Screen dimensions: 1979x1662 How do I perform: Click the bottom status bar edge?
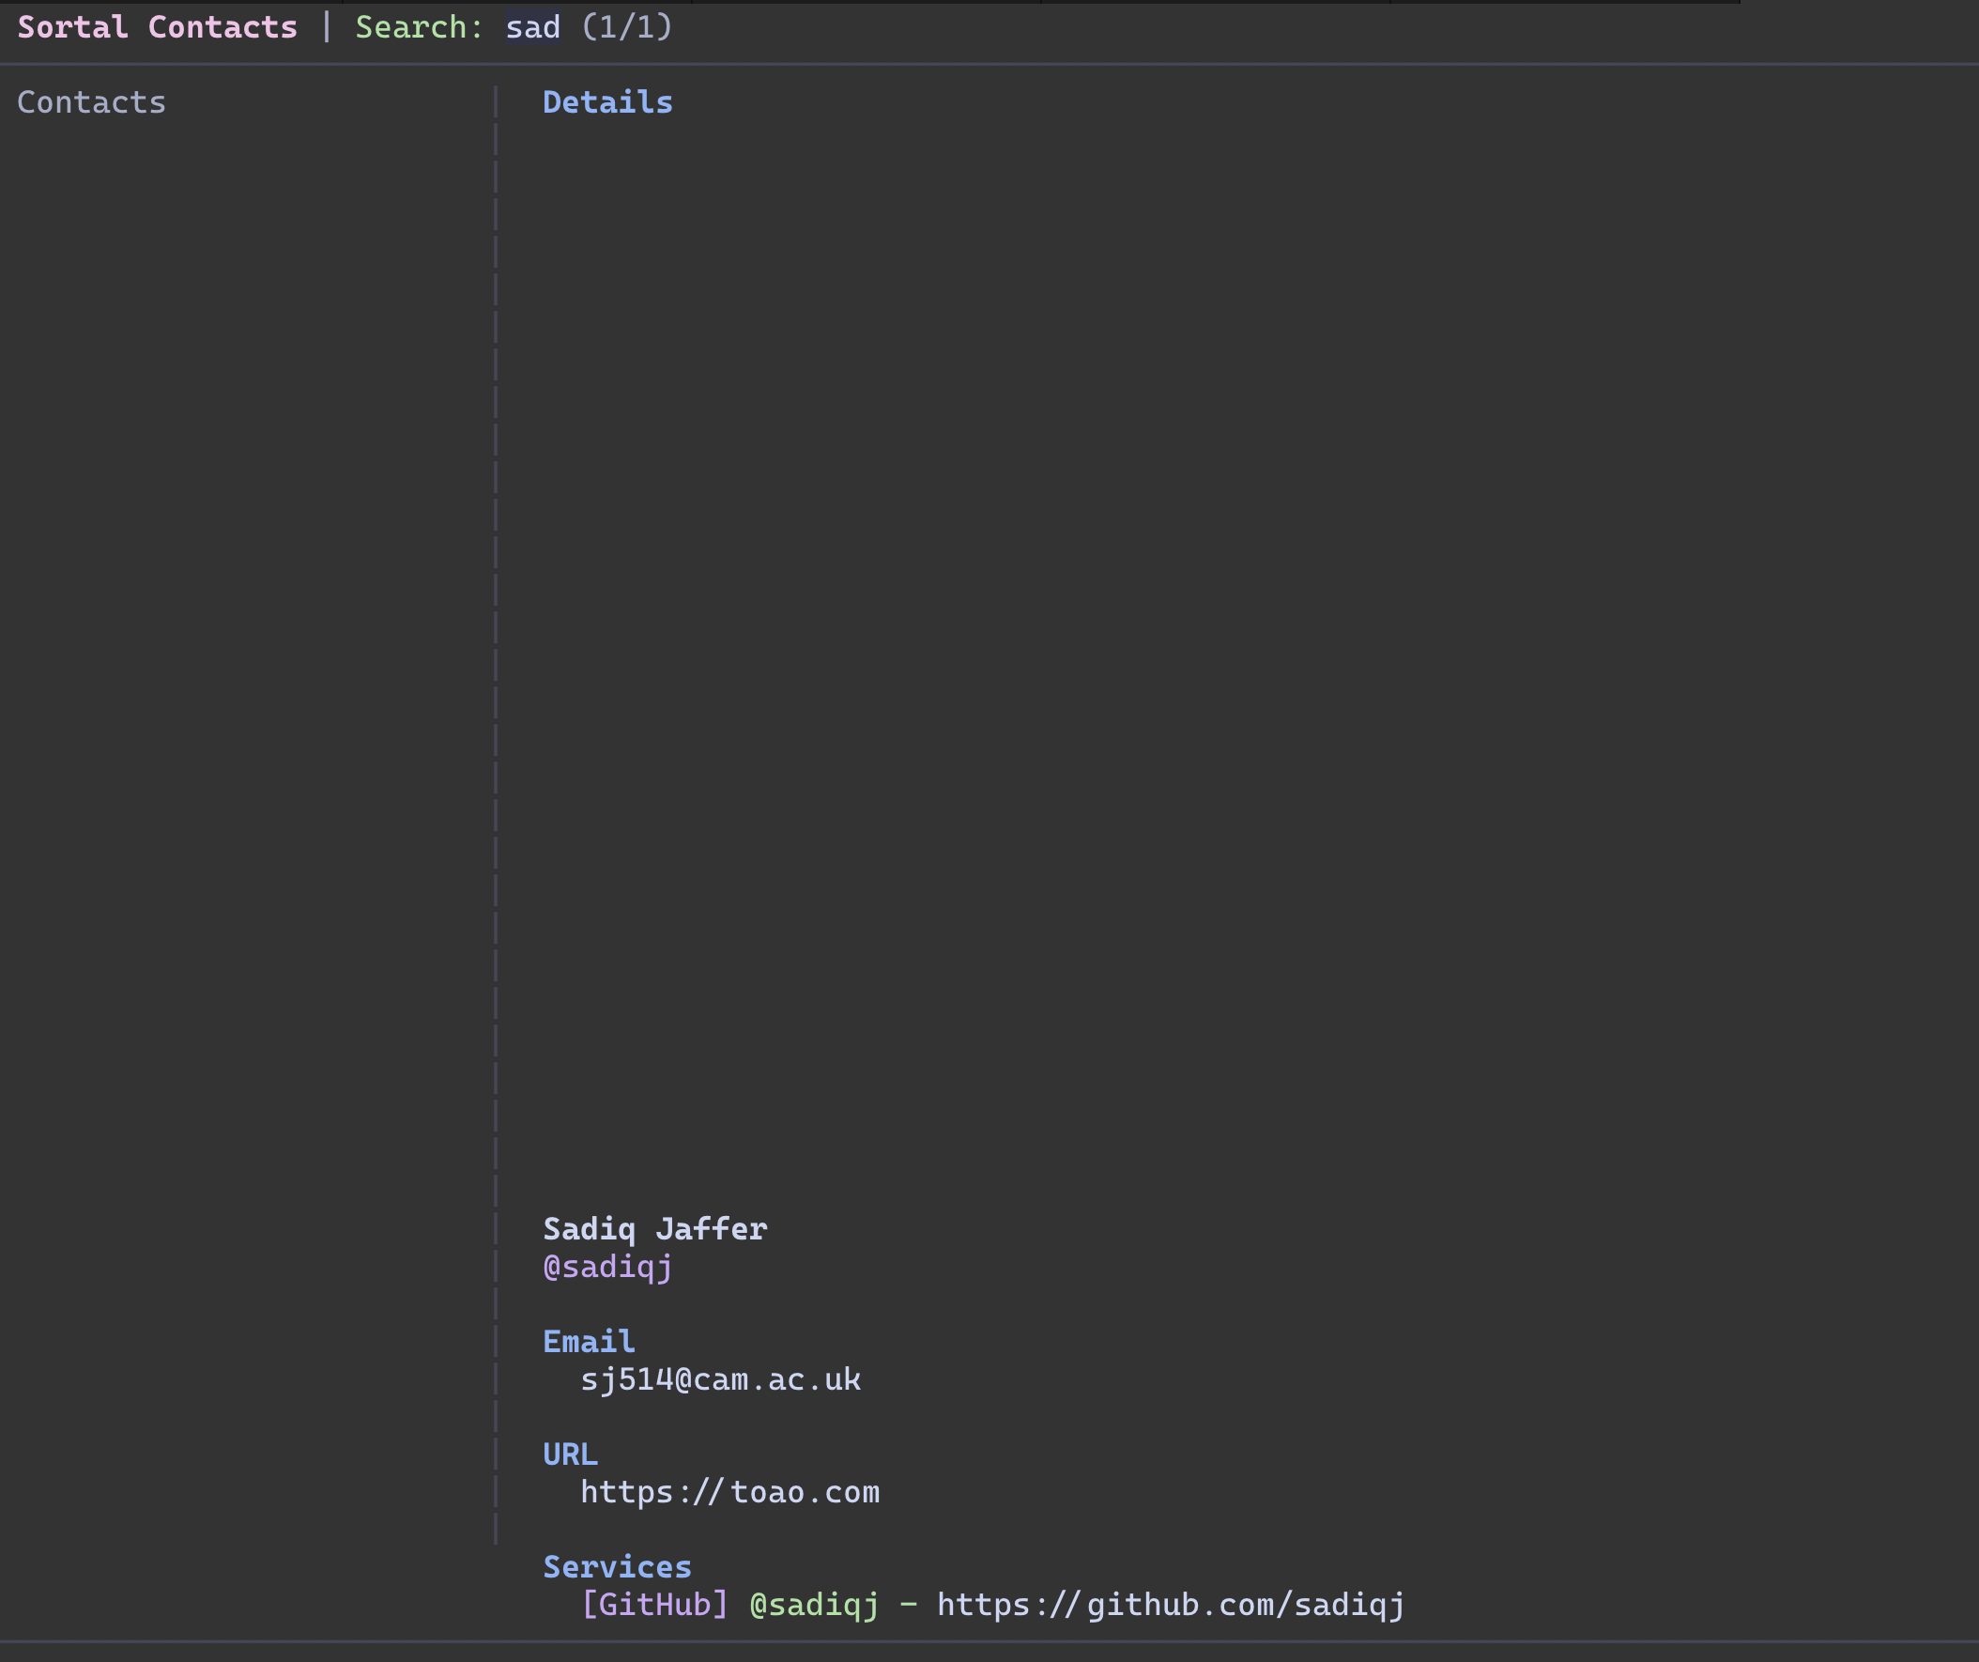click(989, 1653)
